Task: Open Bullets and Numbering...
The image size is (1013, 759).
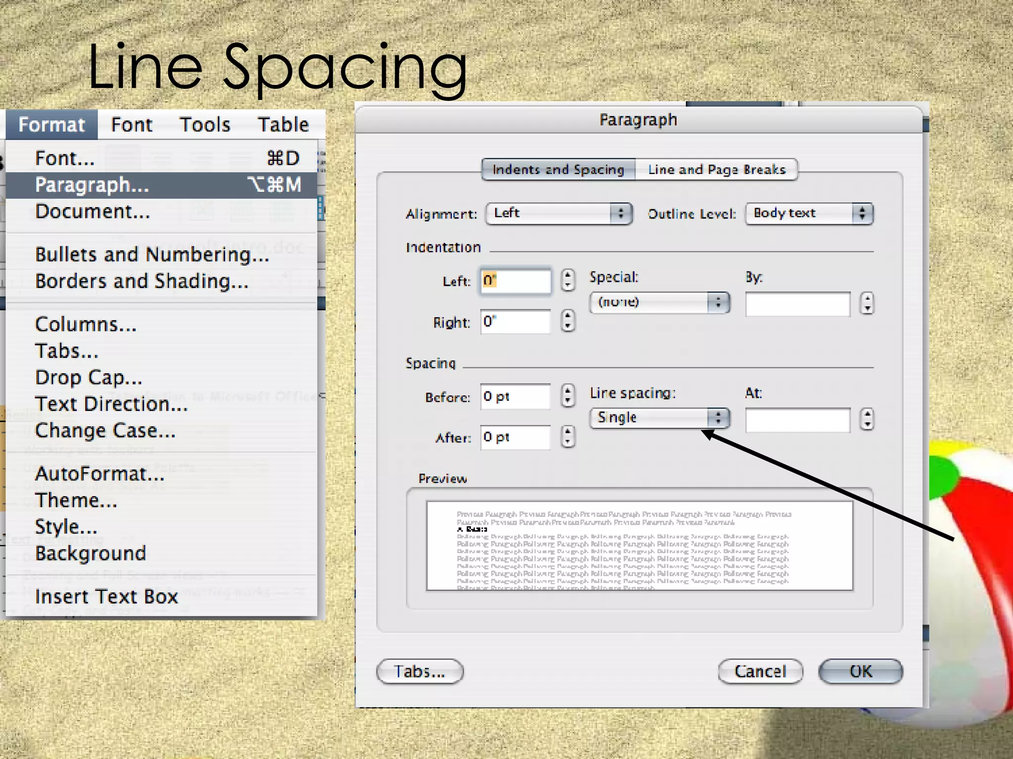Action: 161,254
